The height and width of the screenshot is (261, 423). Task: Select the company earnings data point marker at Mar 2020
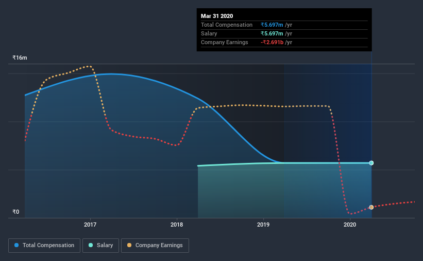[x=371, y=207]
